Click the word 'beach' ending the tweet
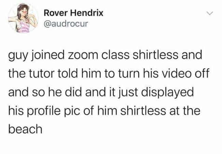The image size is (222, 154). 25,129
